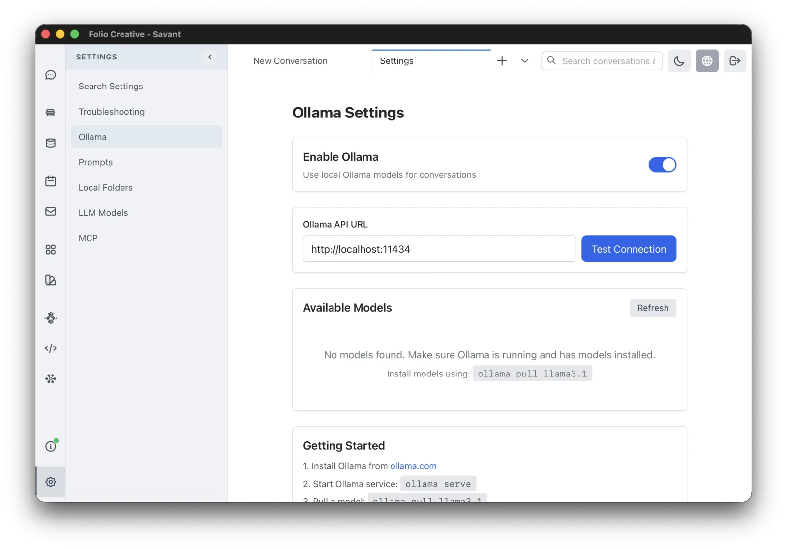Click the 'No models found' message
787x549 pixels.
(x=489, y=355)
